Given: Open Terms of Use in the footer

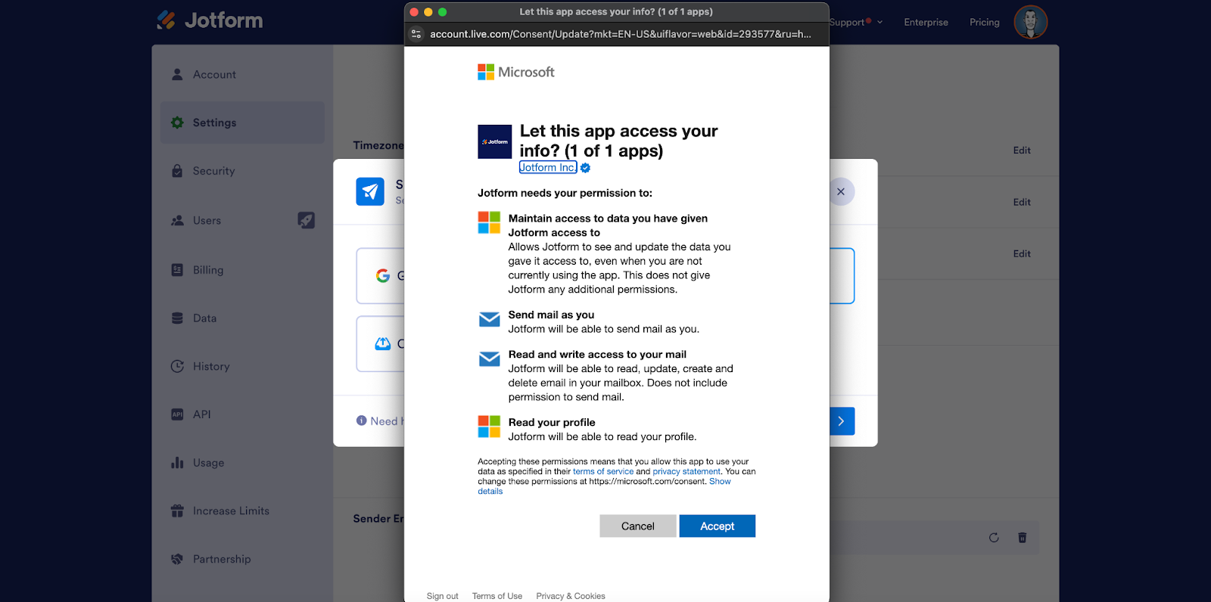Looking at the screenshot, I should tap(497, 596).
